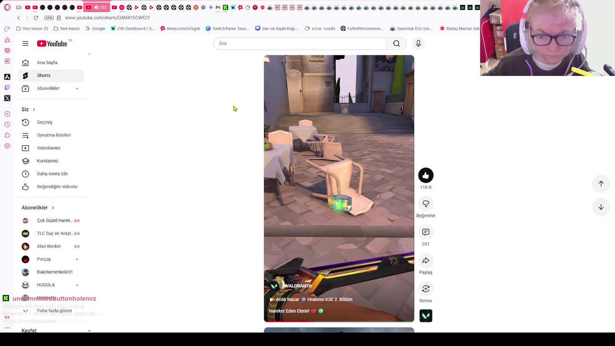Go to next Short with down arrow
The width and height of the screenshot is (615, 346).
point(601,207)
